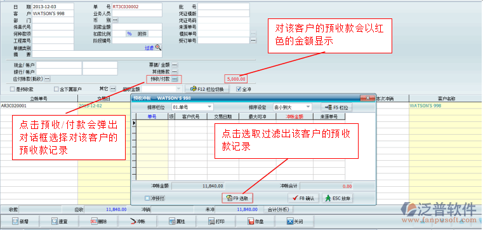The width and height of the screenshot is (483, 230).
Task: Click the 删除 delete button
Action: [98, 221]
